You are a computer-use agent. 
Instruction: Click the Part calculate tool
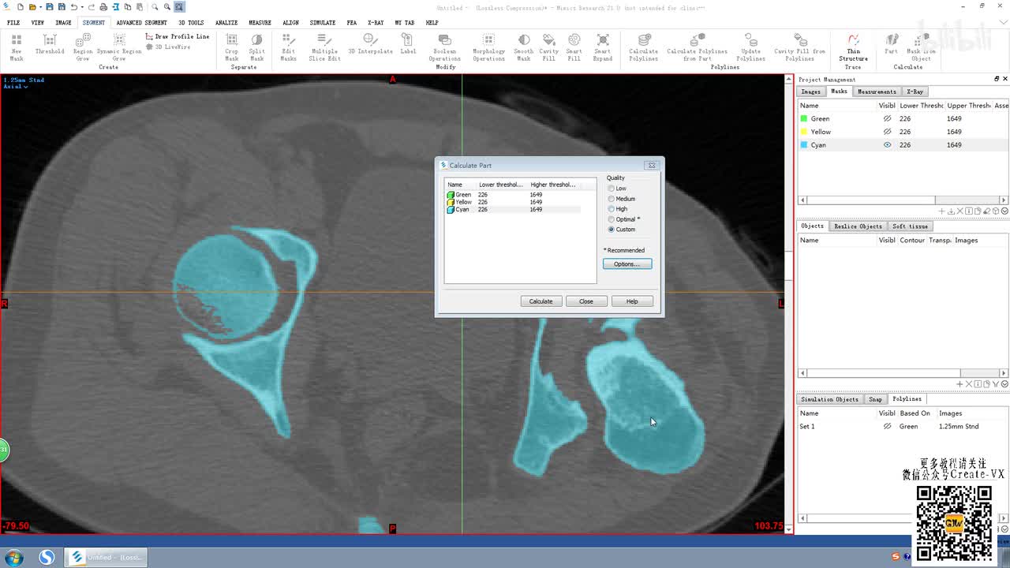point(891,44)
